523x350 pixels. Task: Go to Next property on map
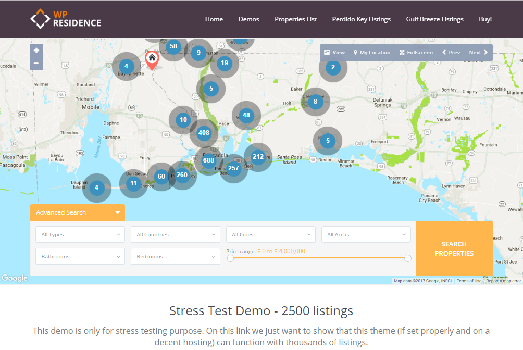478,53
